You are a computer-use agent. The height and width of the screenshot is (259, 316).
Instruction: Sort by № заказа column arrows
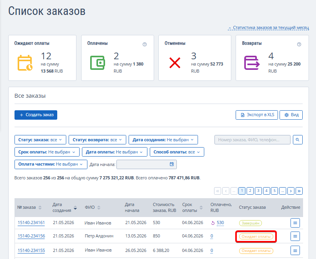click(40, 208)
